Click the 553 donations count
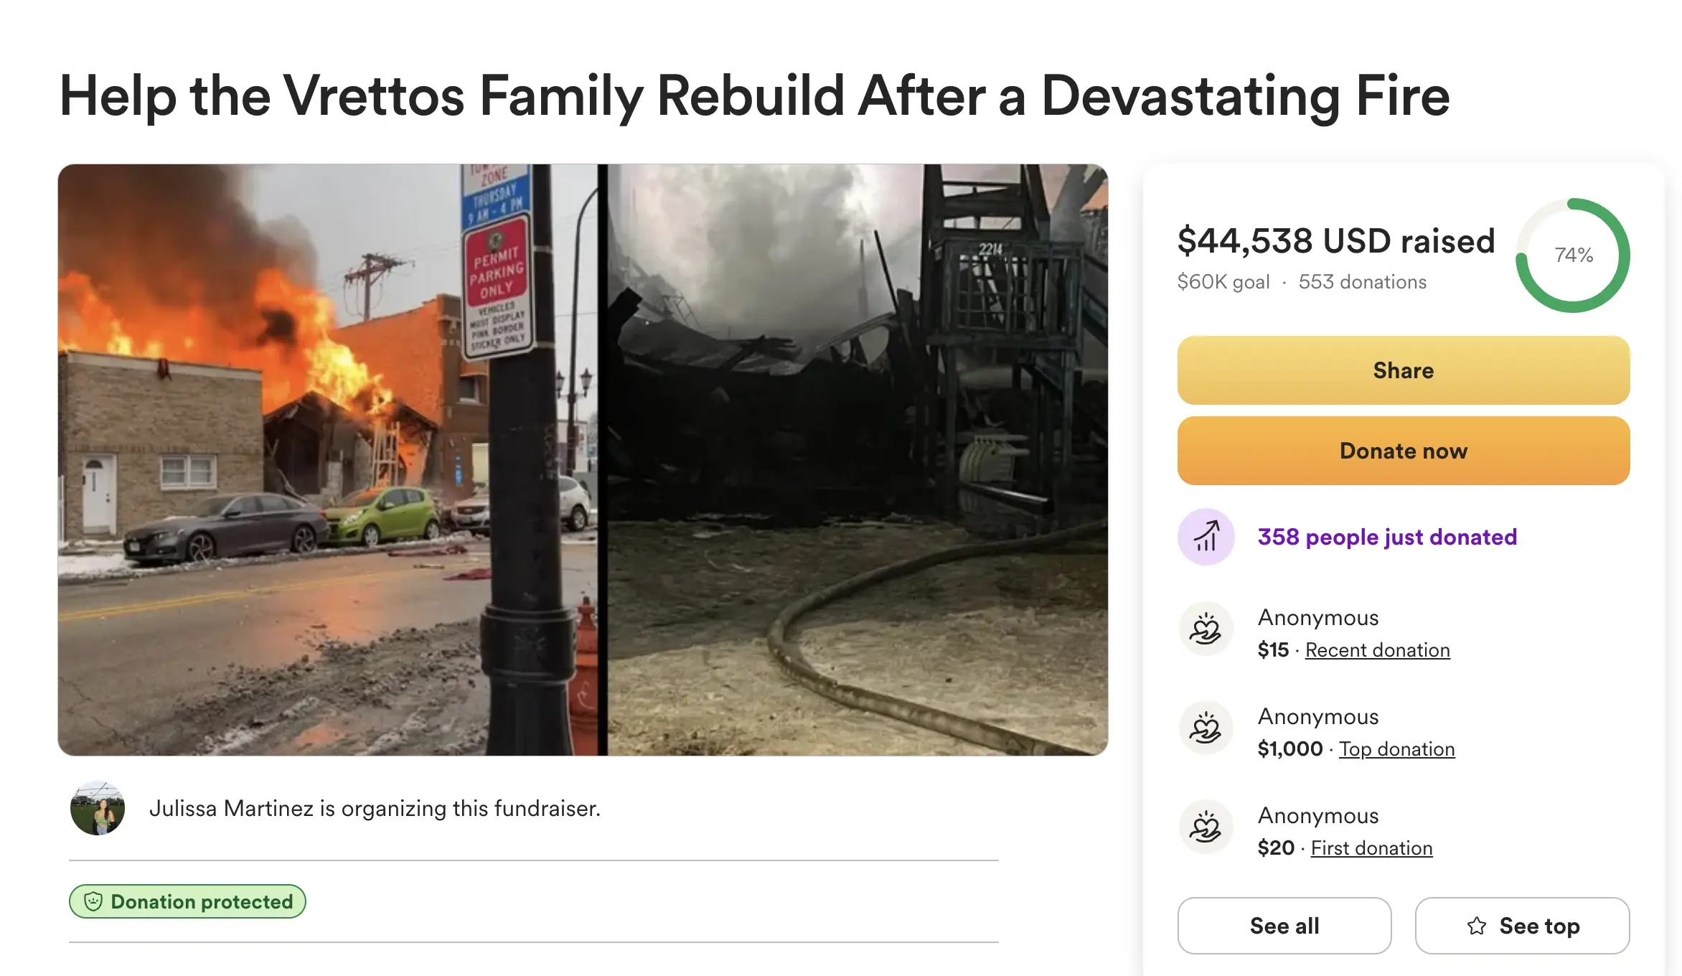This screenshot has height=976, width=1682. tap(1362, 282)
